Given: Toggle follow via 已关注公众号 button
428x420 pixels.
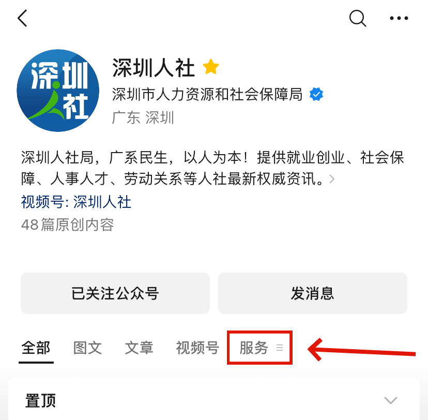Looking at the screenshot, I should pyautogui.click(x=115, y=293).
